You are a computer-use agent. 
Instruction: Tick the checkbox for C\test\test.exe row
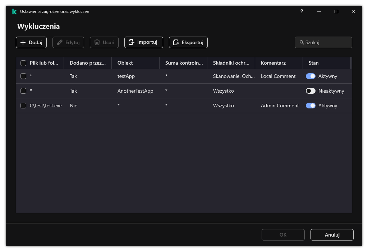[x=23, y=106]
